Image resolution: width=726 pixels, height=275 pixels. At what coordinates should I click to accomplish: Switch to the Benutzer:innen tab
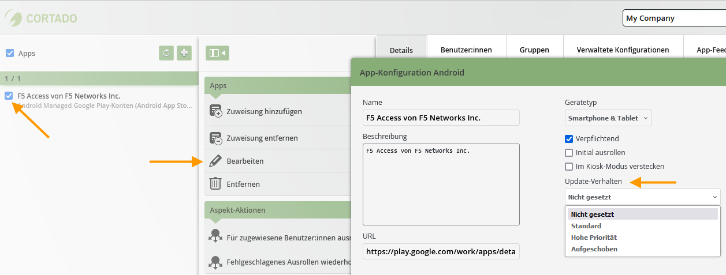[466, 50]
